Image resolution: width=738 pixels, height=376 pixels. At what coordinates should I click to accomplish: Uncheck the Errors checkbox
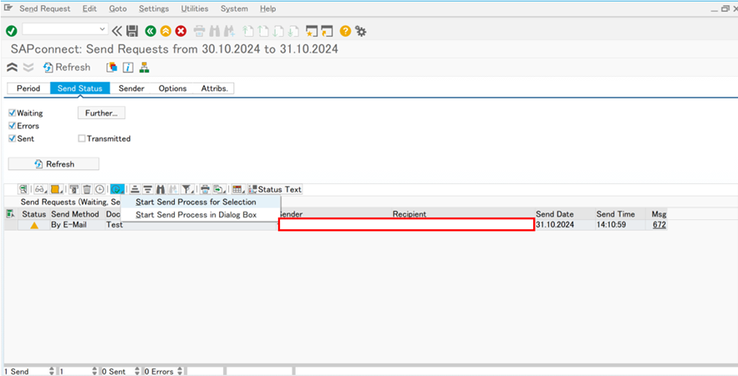pyautogui.click(x=12, y=126)
